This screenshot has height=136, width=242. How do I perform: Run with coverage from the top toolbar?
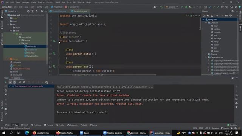click(x=190, y=7)
